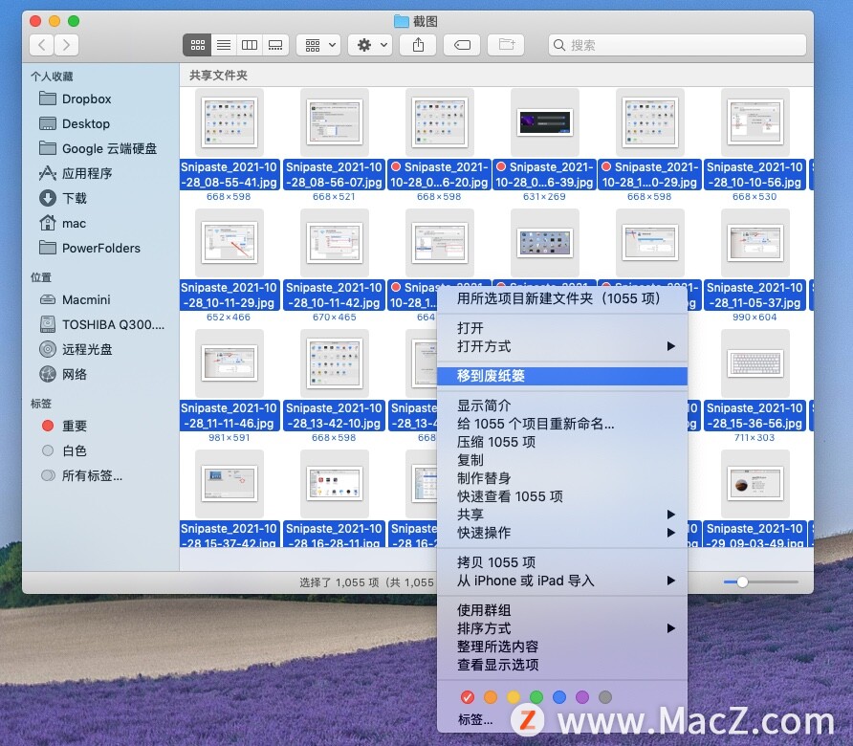The height and width of the screenshot is (746, 853).
Task: Open the gear action dropdown in toolbar
Action: tap(371, 45)
